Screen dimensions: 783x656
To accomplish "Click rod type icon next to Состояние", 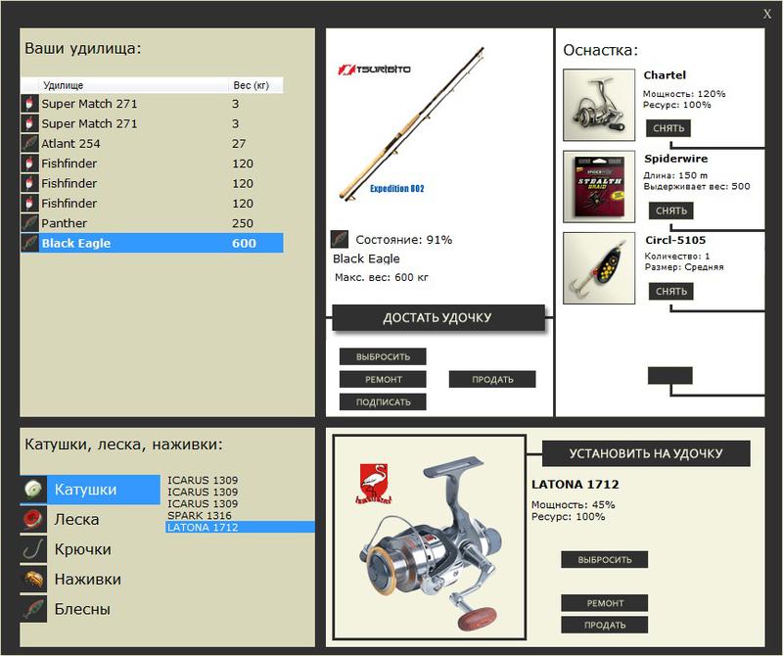I will (x=340, y=239).
